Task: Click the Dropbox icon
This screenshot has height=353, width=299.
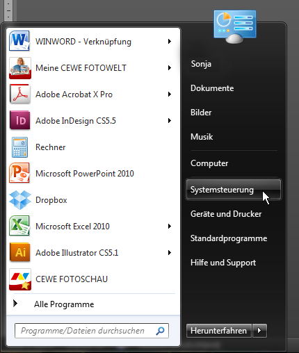Action: pyautogui.click(x=19, y=200)
